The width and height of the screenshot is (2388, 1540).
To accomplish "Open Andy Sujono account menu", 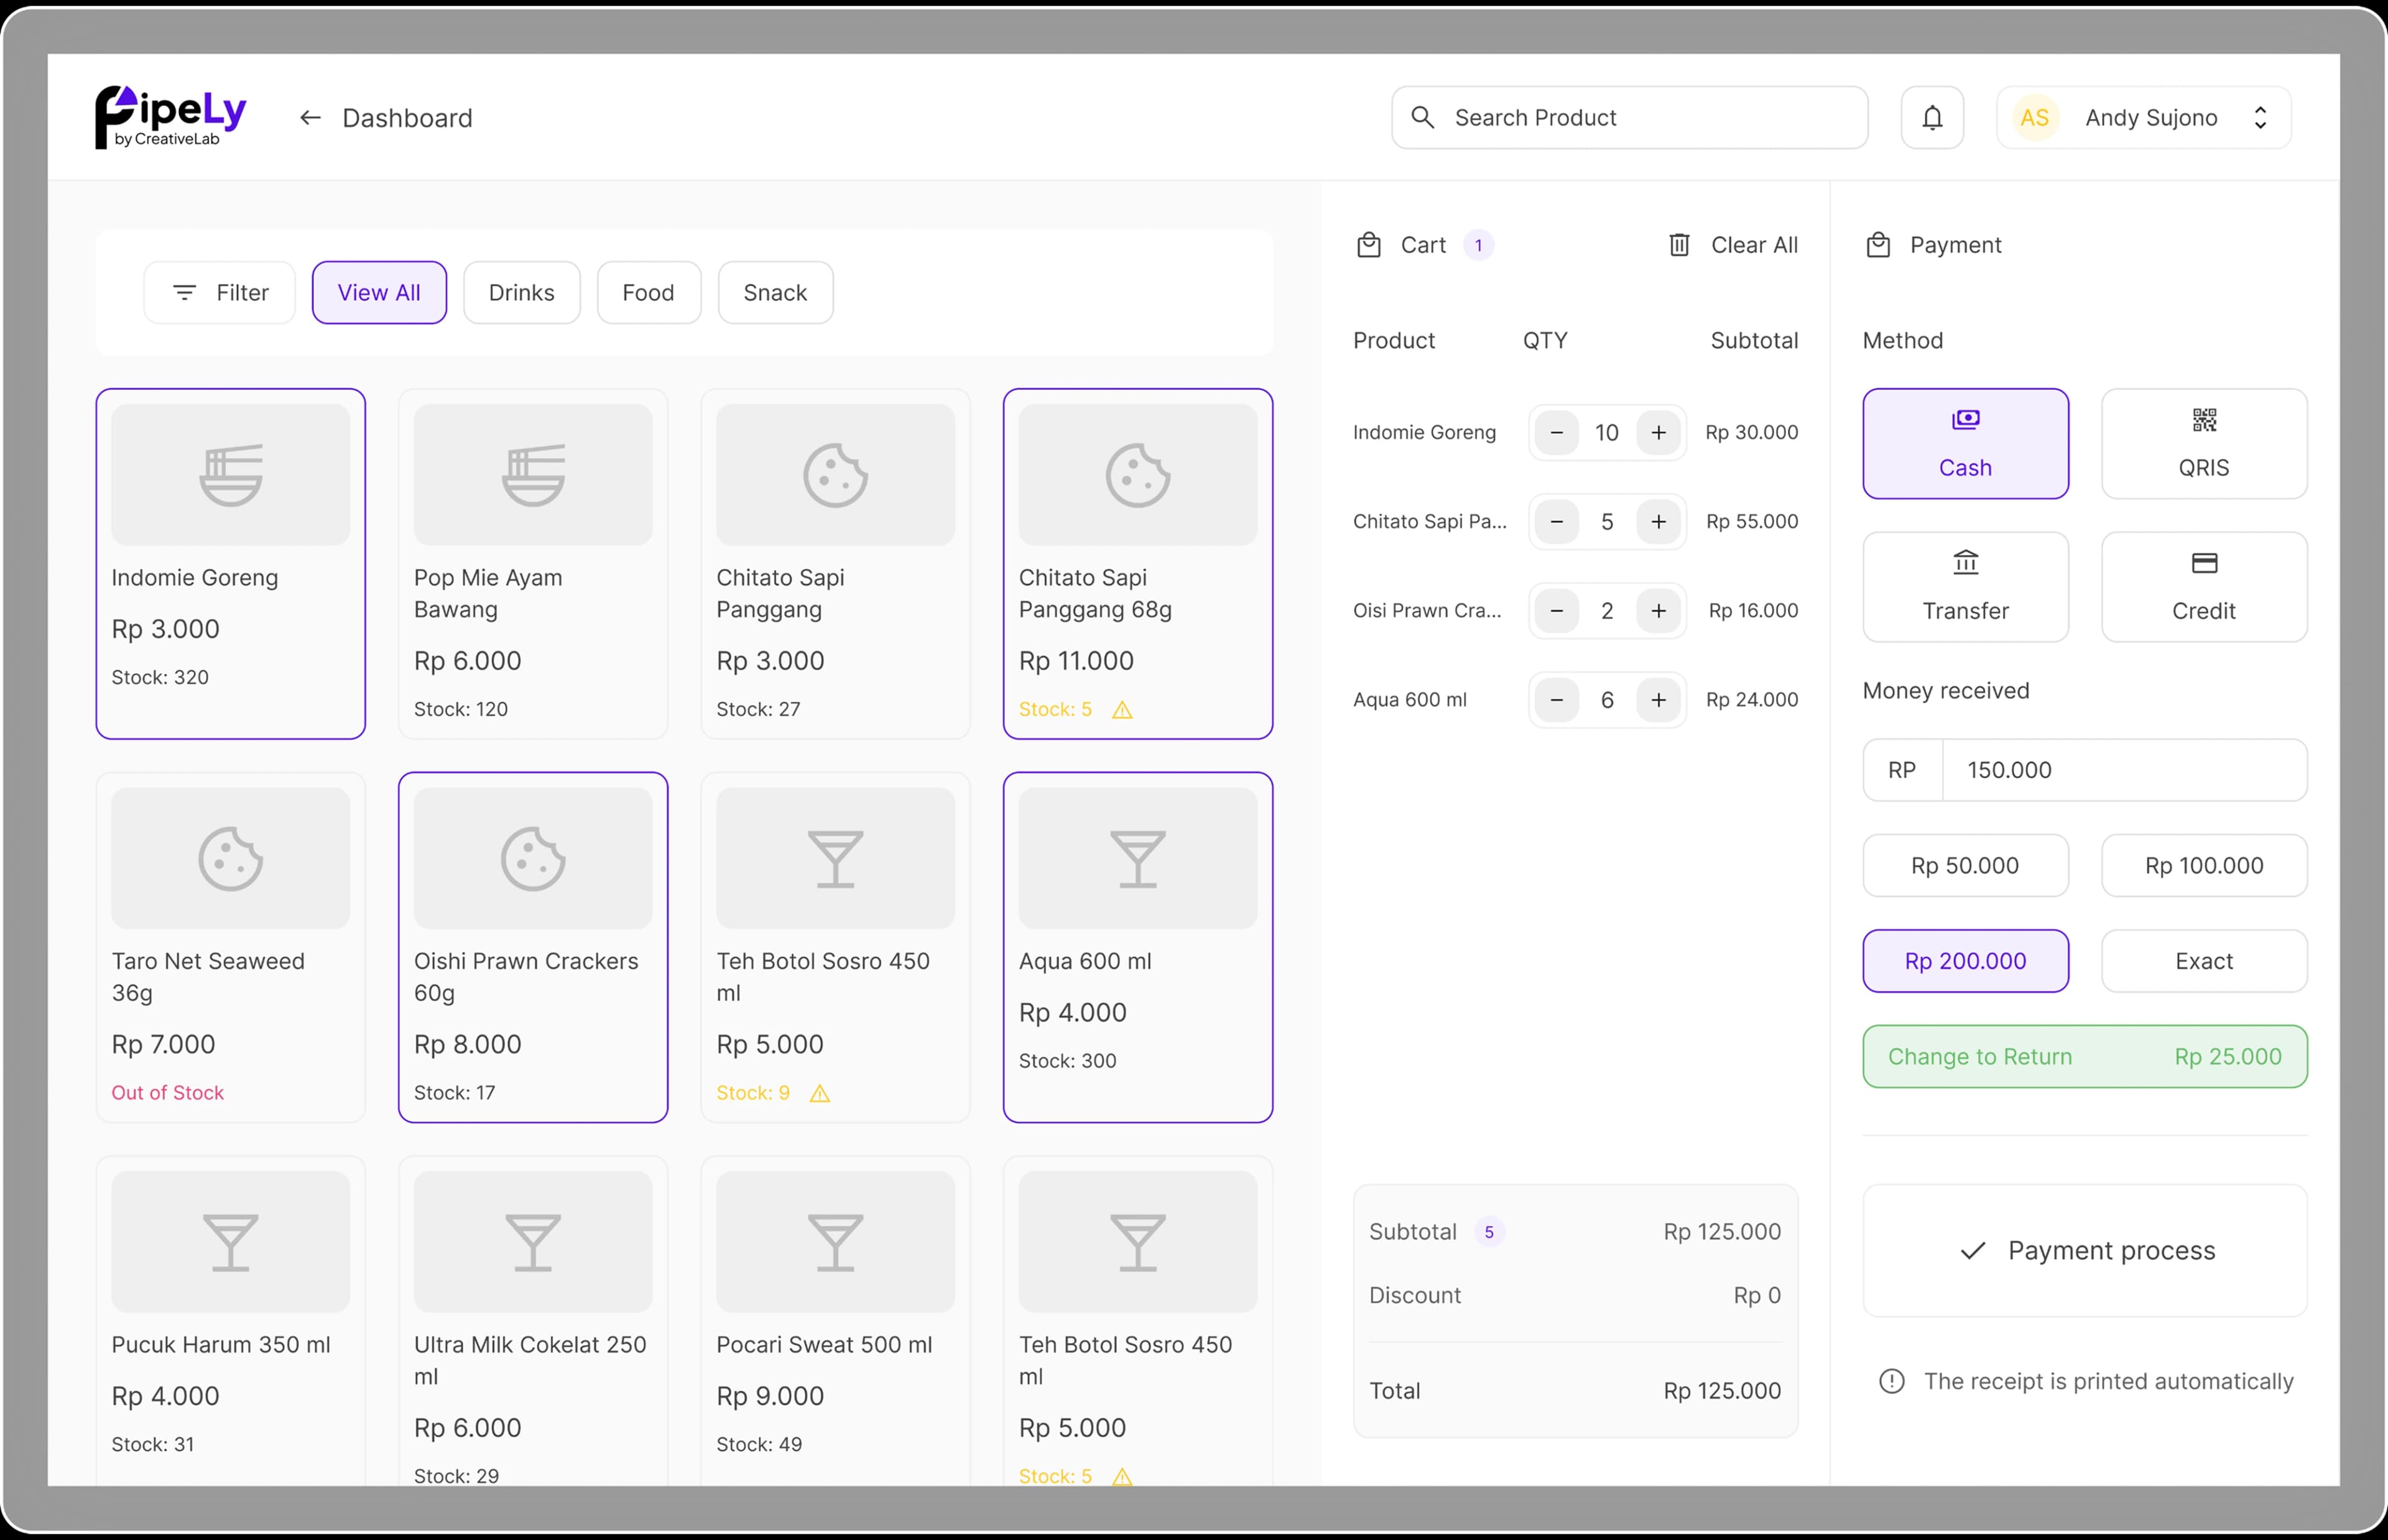I will click(x=2143, y=118).
